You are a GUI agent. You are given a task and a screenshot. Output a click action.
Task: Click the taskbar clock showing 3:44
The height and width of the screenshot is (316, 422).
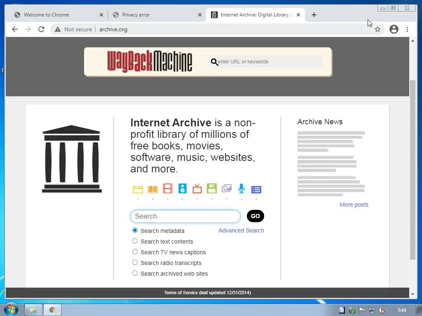pos(401,310)
